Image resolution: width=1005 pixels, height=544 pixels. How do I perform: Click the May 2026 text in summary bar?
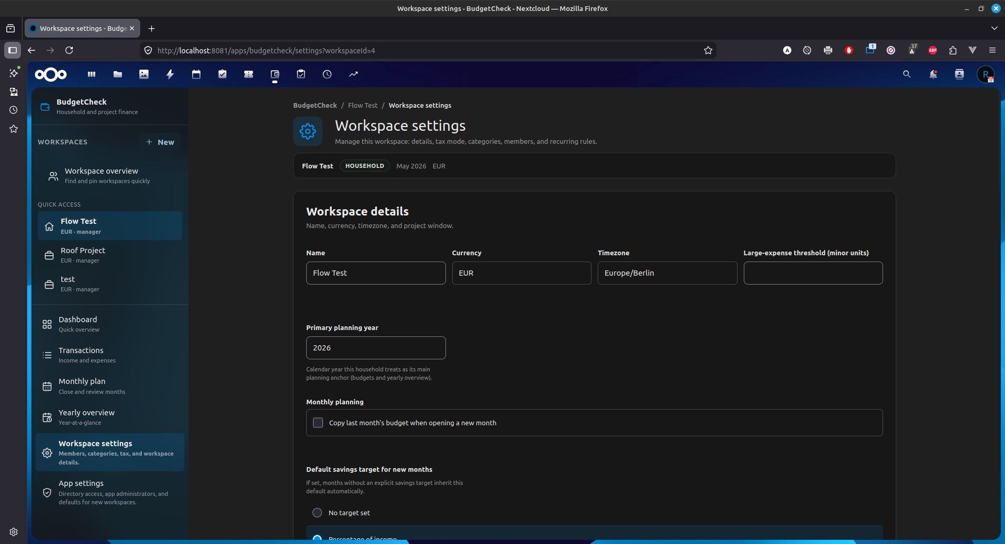[411, 166]
